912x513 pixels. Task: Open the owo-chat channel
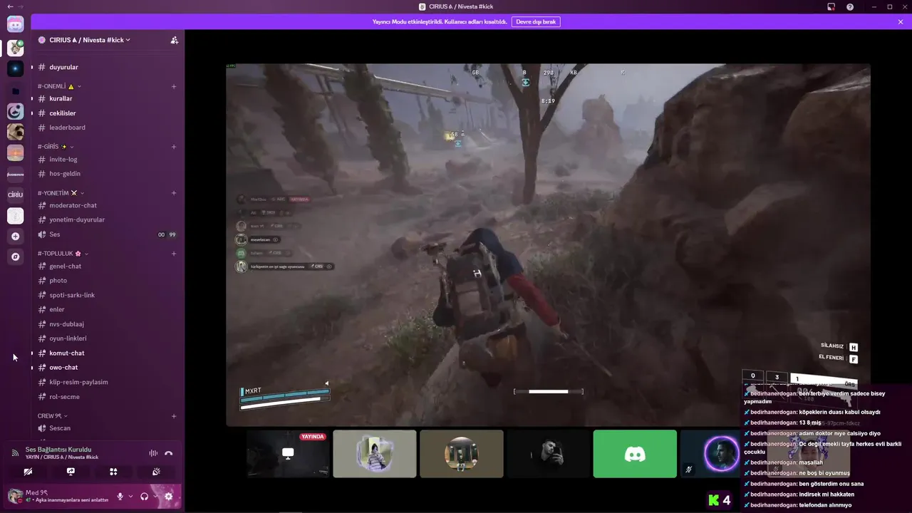click(x=107, y=368)
